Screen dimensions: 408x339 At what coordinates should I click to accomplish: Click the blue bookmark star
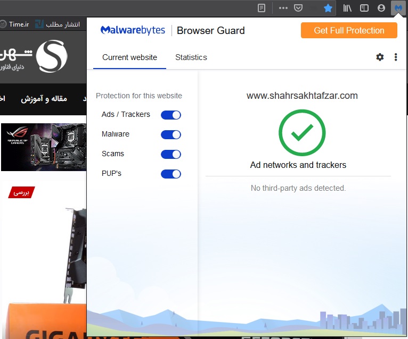tap(328, 8)
